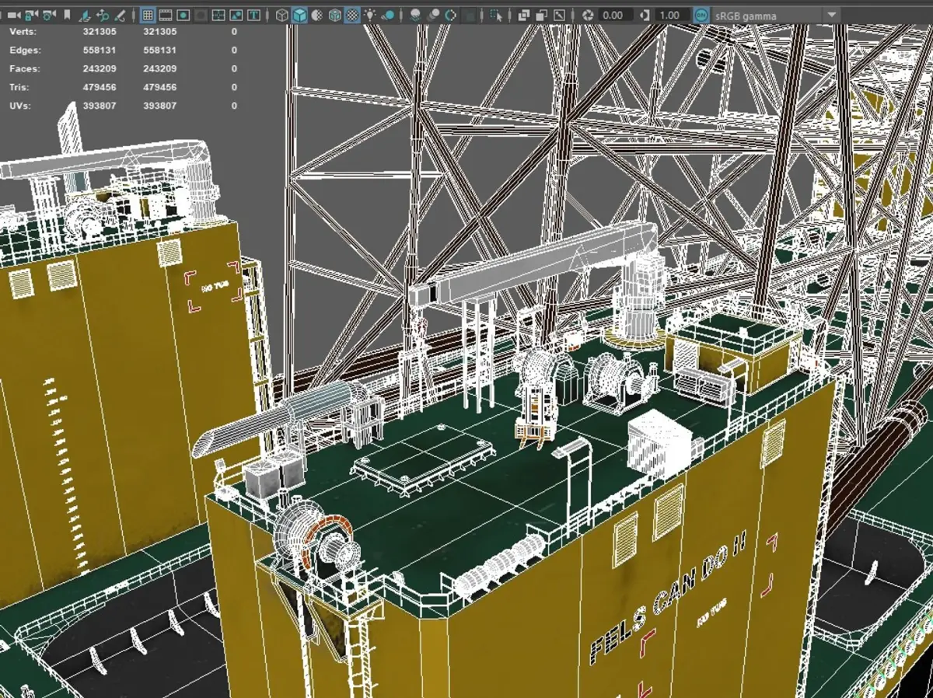Image resolution: width=933 pixels, height=698 pixels.
Task: Open Camera Attributes from the toolbar
Action: click(x=48, y=15)
